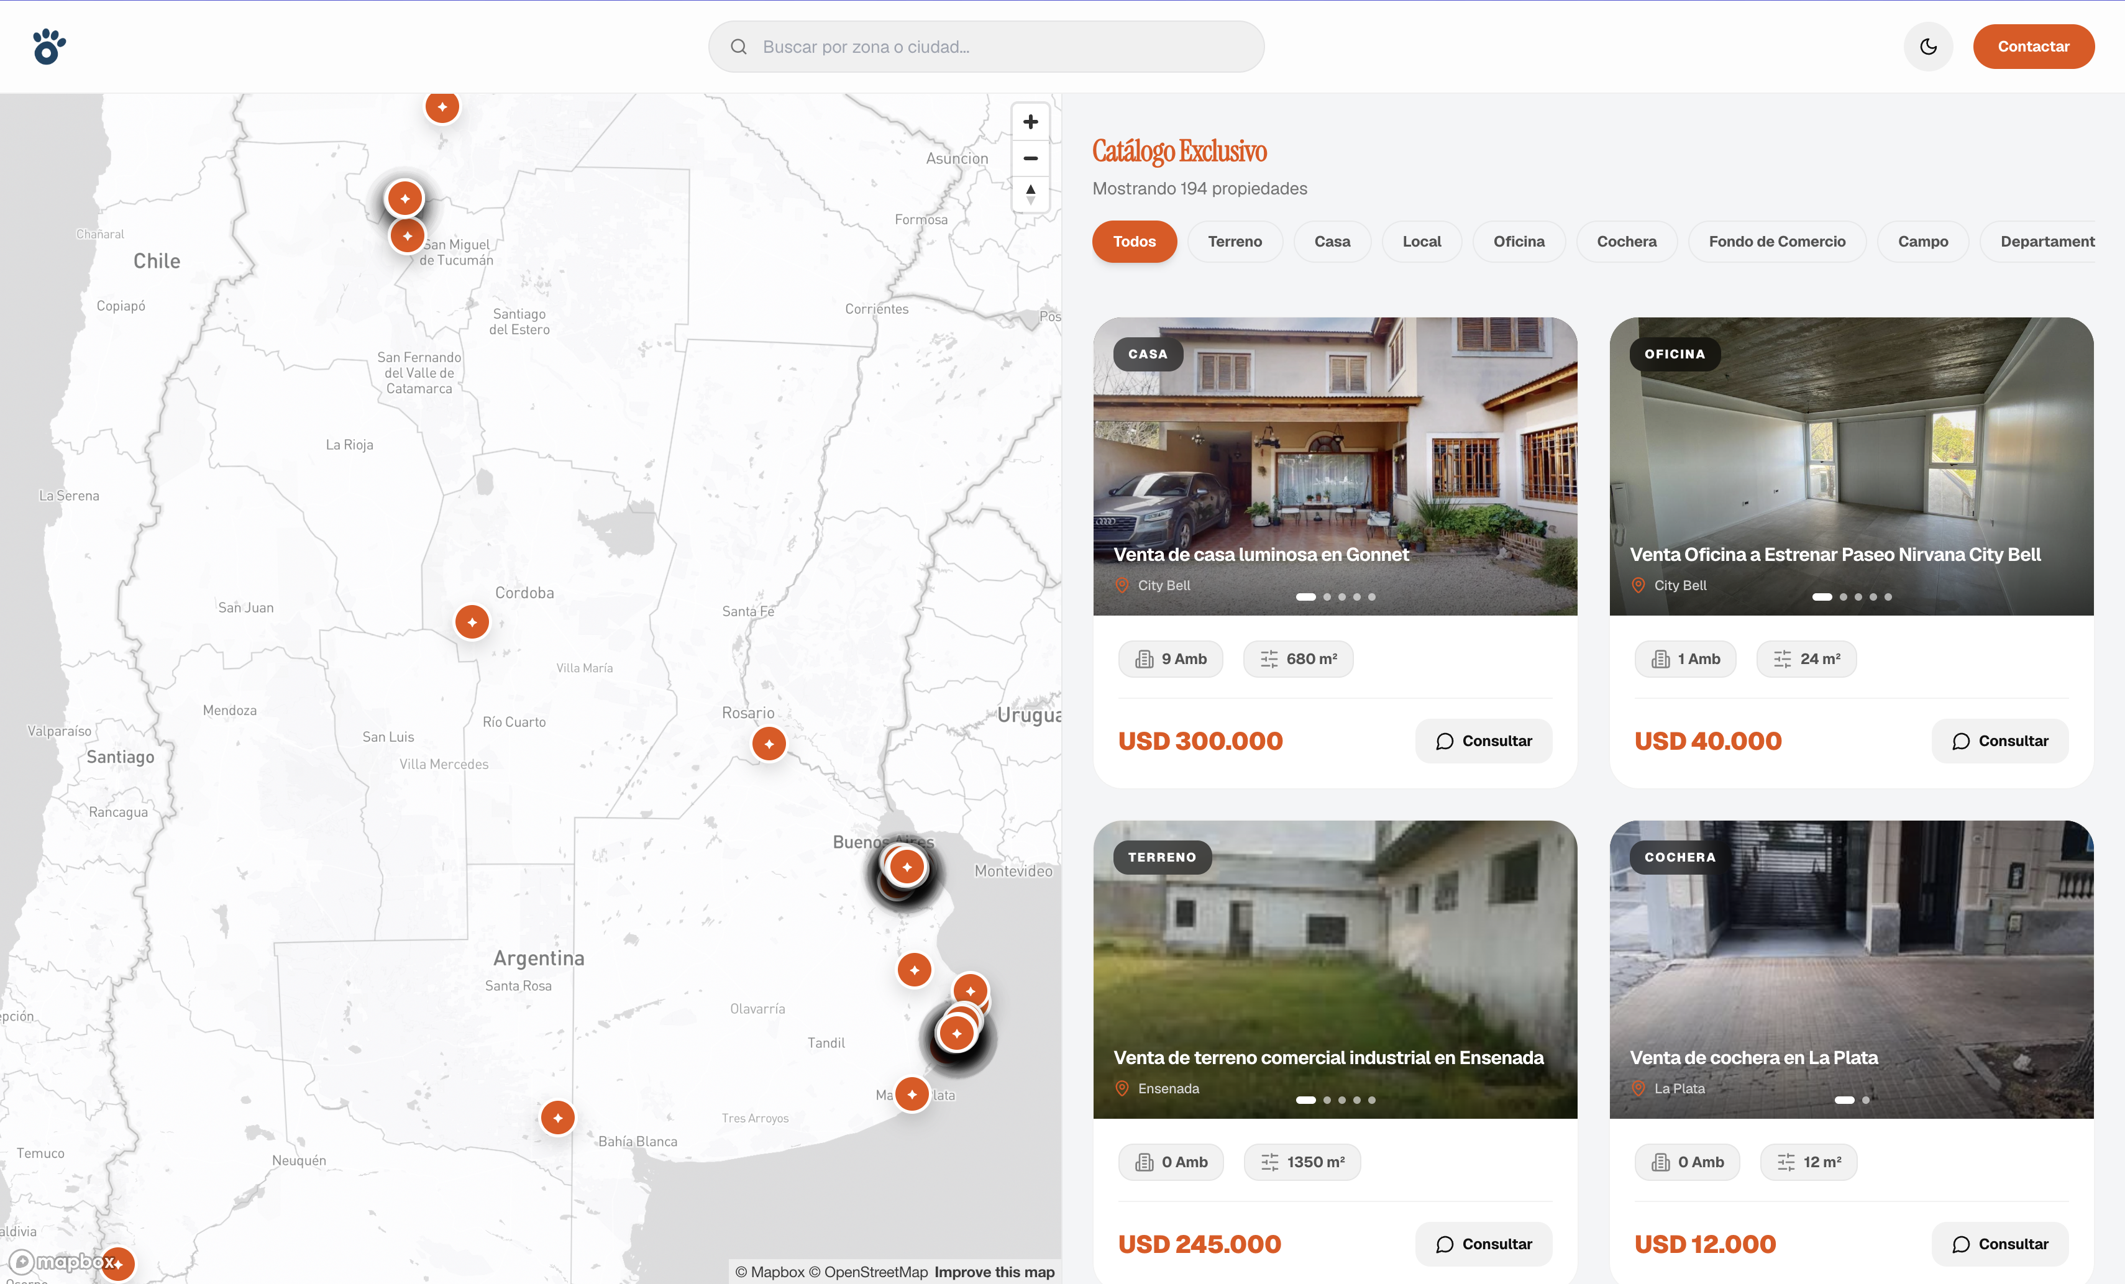Reset map bearing with compass icon
Screen dimensions: 2125x1284
1030,194
